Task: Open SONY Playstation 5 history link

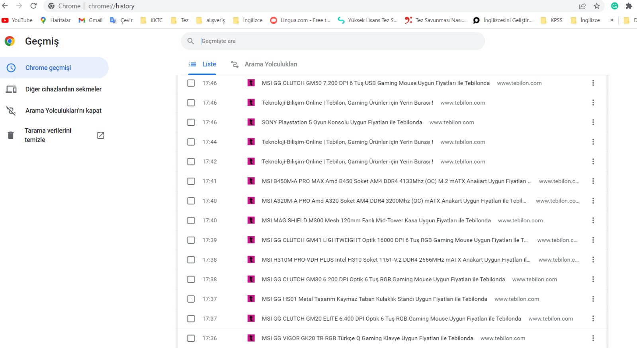Action: (x=342, y=122)
